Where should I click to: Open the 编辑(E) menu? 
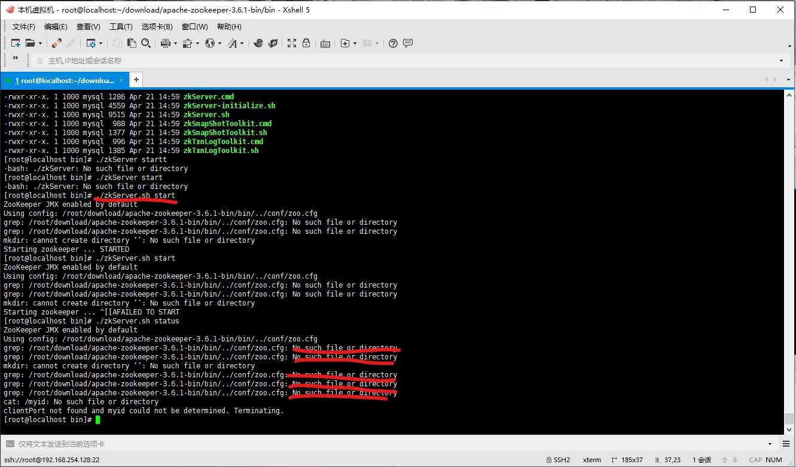point(56,27)
